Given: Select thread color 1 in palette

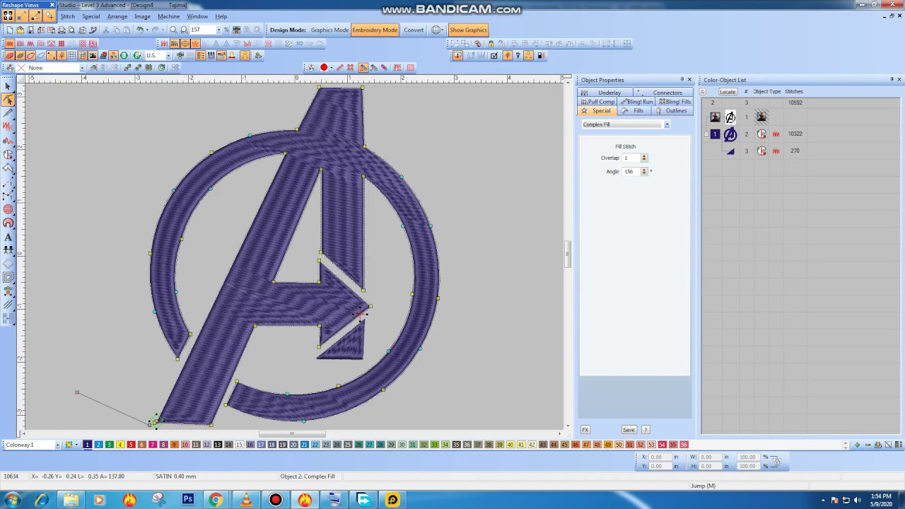Looking at the screenshot, I should 88,445.
